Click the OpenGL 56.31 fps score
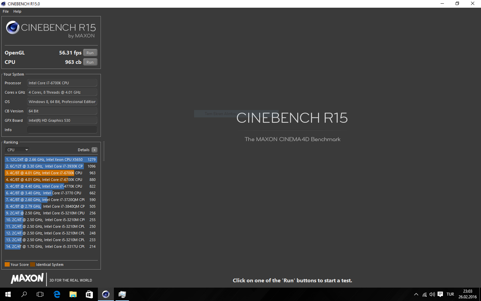Screen dimensions: 481x301 click(x=70, y=53)
